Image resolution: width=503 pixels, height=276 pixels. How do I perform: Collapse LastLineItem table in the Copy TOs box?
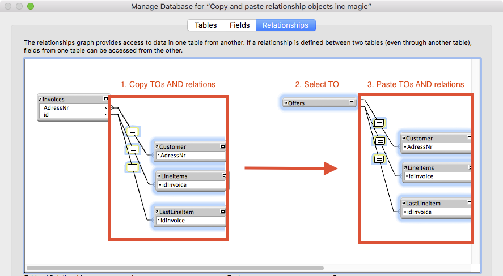(x=223, y=212)
